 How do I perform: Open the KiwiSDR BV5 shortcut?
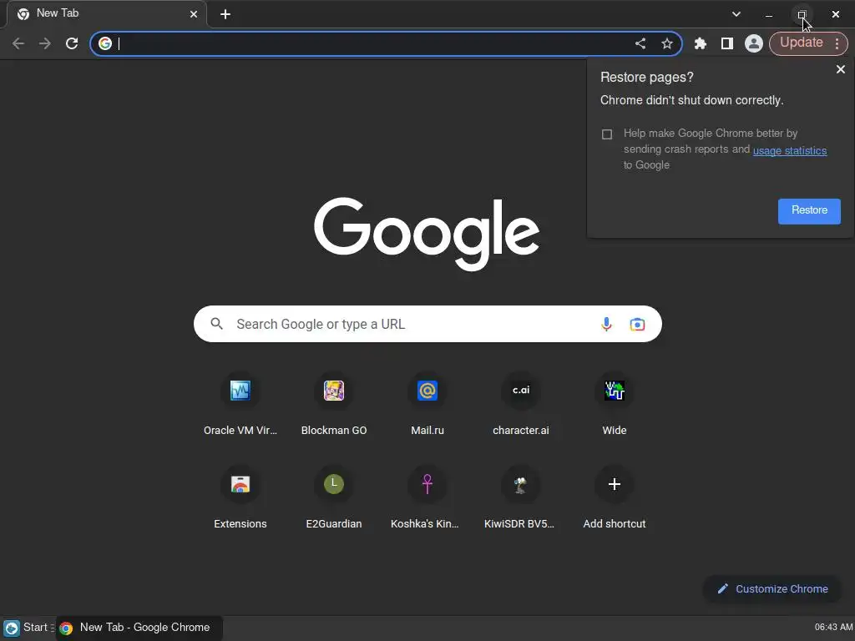coord(521,499)
